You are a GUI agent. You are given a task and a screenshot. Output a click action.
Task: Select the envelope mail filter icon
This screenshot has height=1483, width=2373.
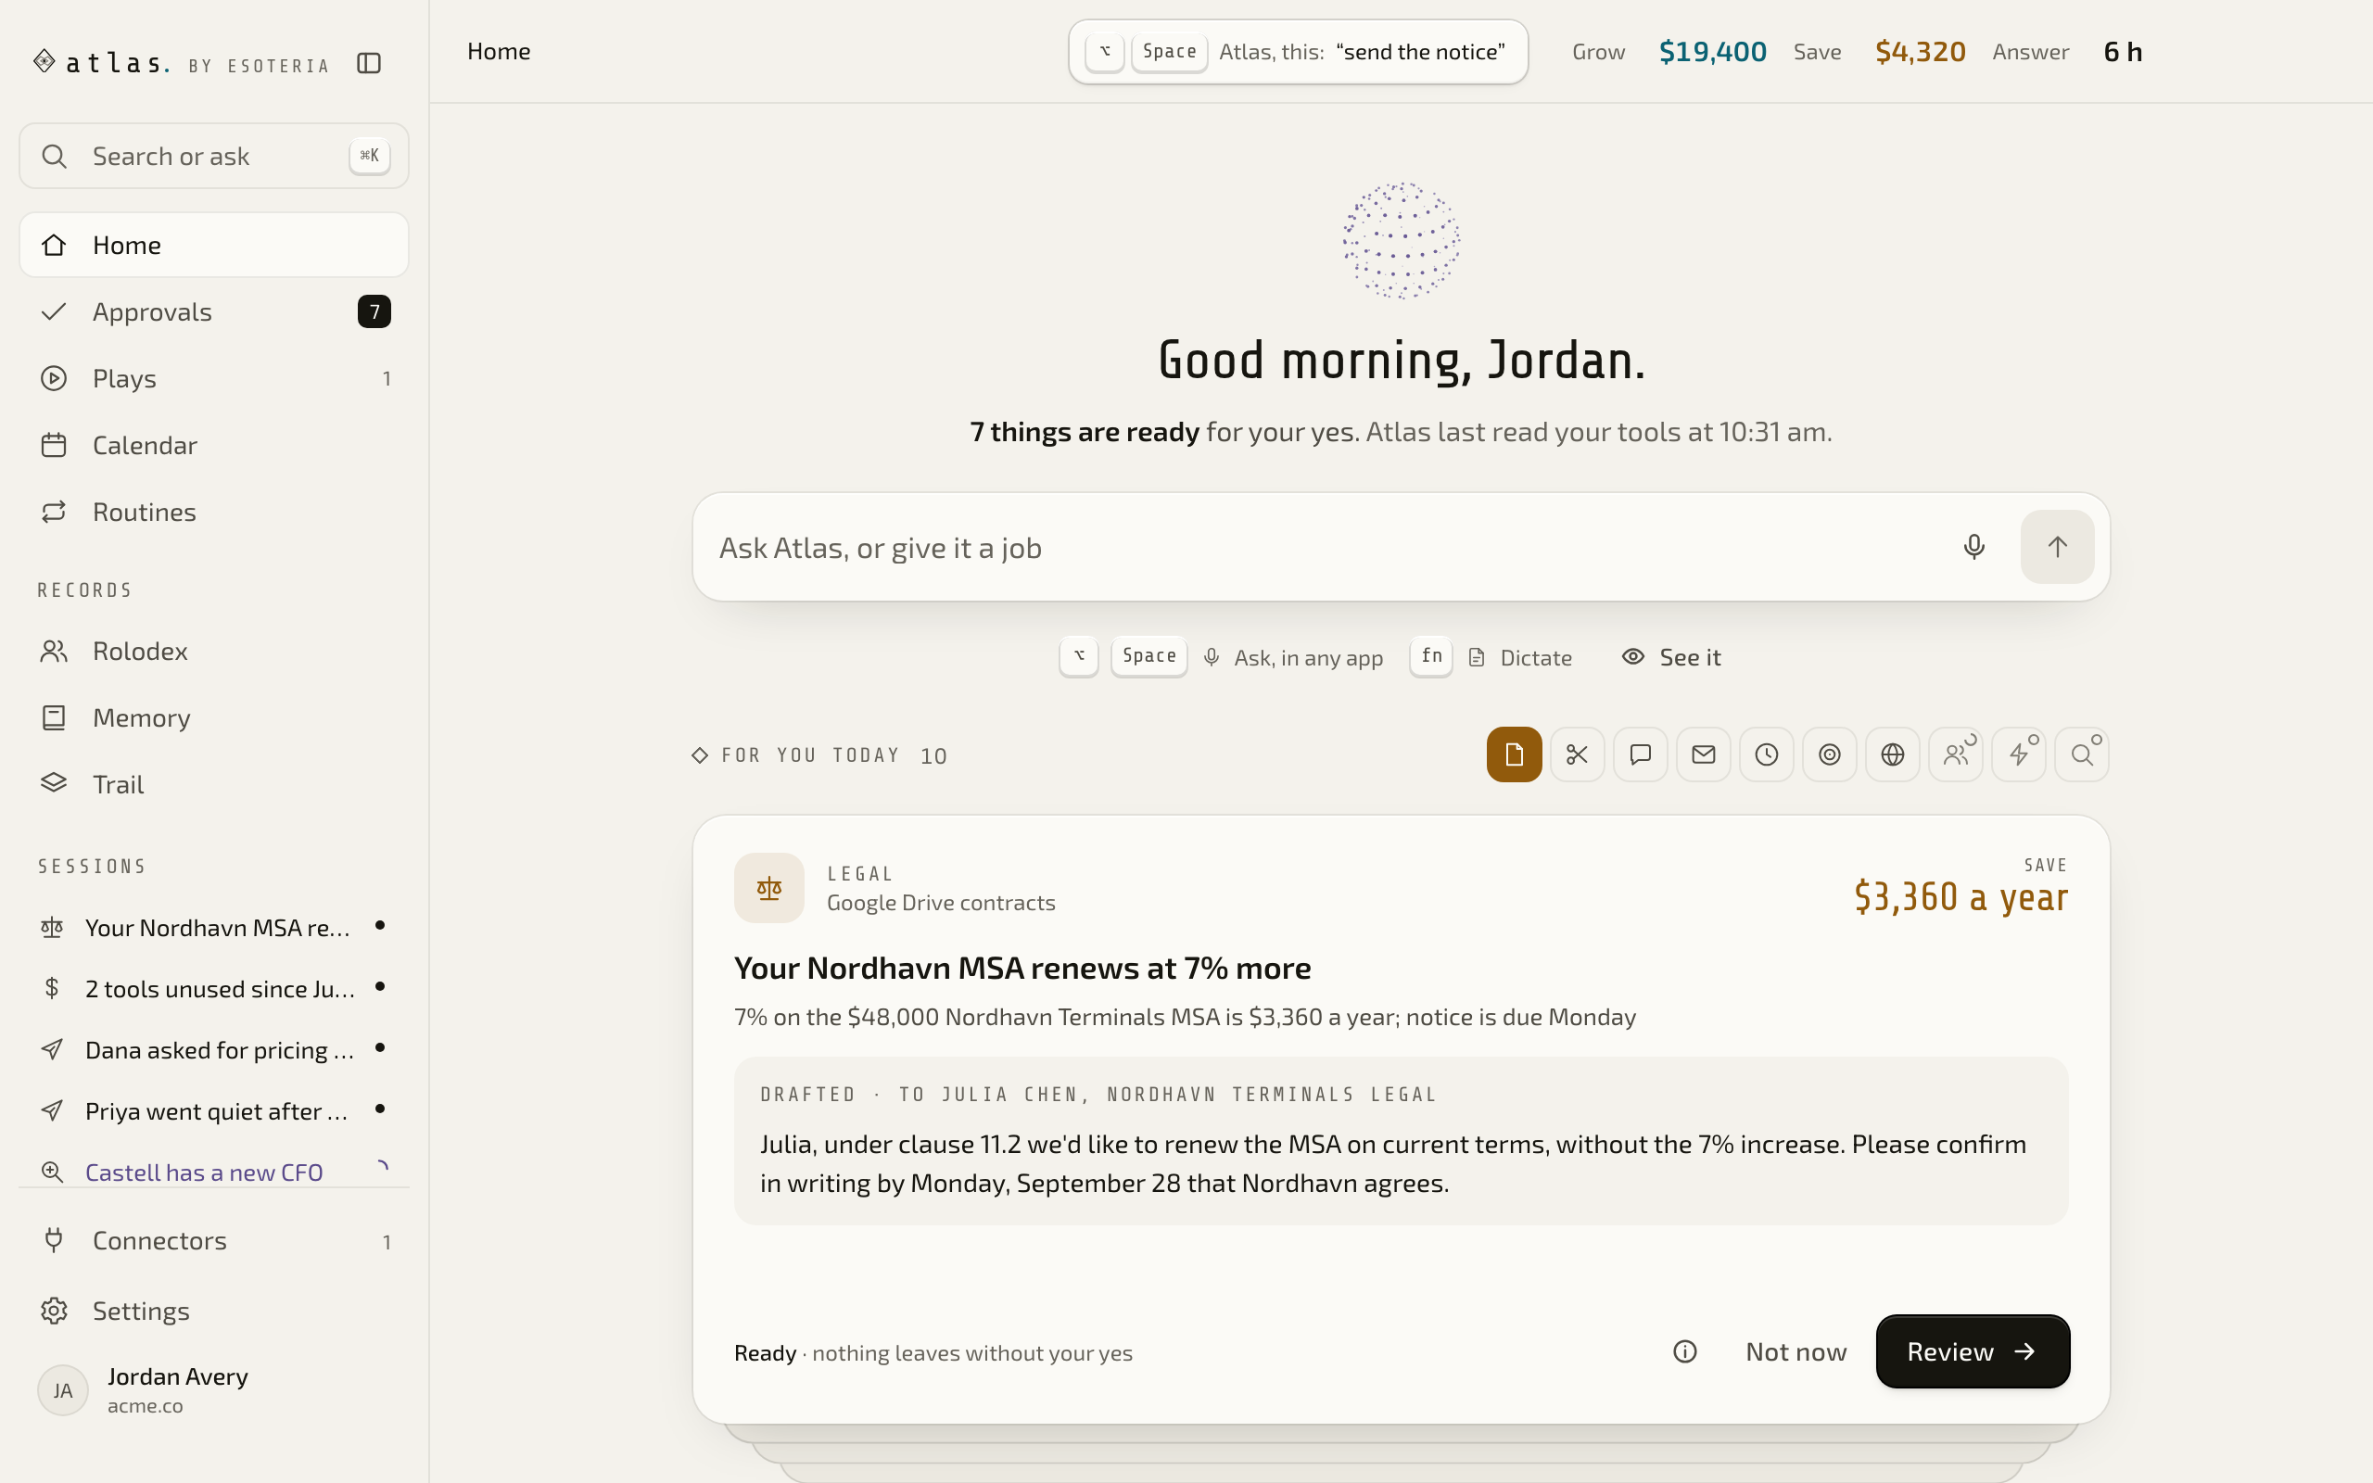[1703, 754]
